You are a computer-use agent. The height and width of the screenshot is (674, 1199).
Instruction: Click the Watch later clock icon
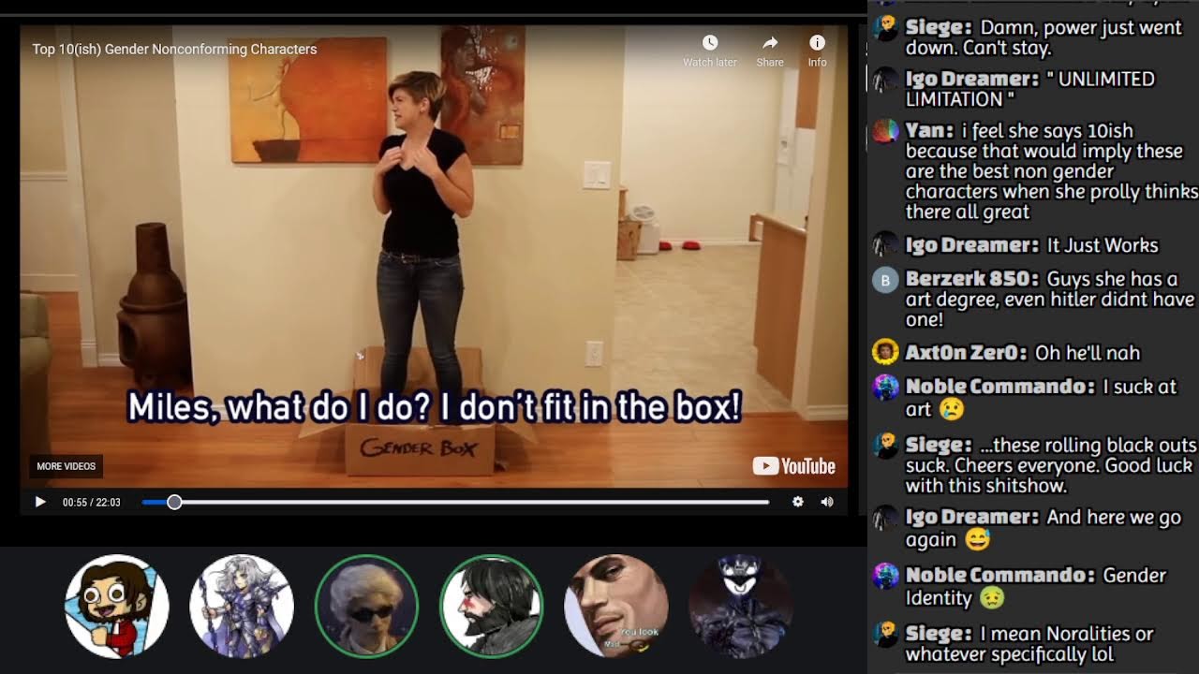[x=710, y=43]
